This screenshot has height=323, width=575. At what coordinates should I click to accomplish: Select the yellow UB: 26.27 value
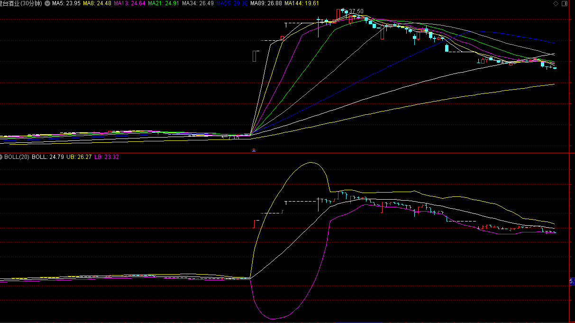(x=79, y=157)
